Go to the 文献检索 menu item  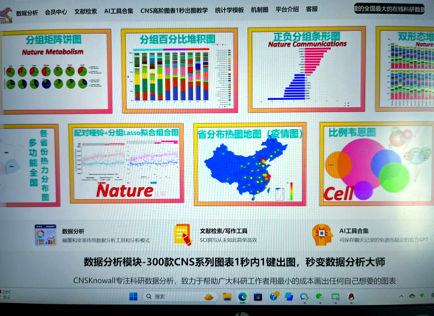click(x=86, y=11)
